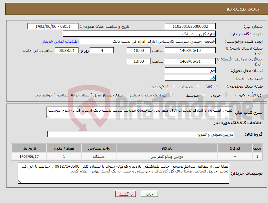Image resolution: width=268 pixels, height=203 pixels.
Task: Click the گروه کالا field
Action: 141,134
